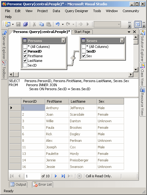Click the Navigate Forward toolbar icon
This screenshot has width=147, height=195.
80,24
